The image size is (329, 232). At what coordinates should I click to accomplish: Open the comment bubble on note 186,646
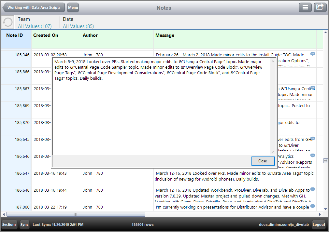pos(312,156)
